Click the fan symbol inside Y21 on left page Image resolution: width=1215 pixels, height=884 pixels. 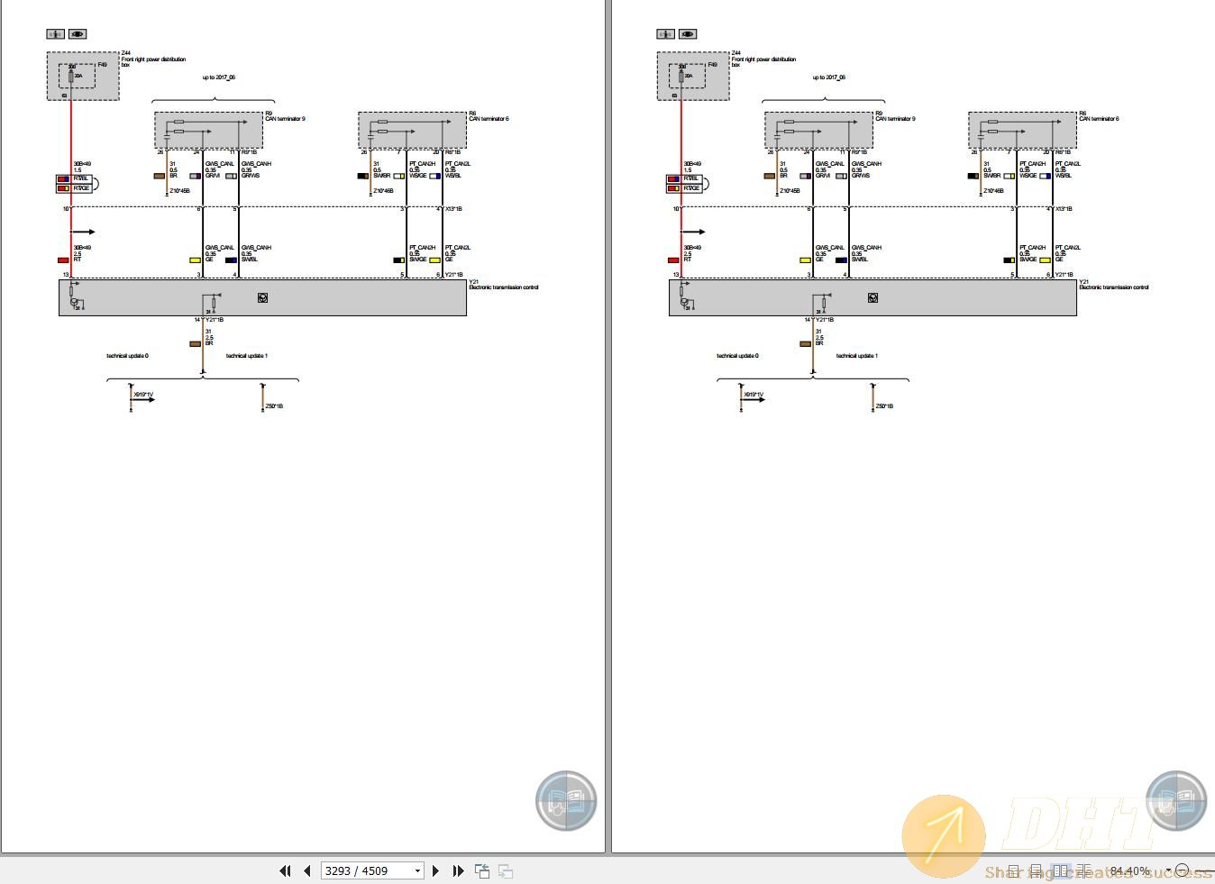tap(262, 297)
